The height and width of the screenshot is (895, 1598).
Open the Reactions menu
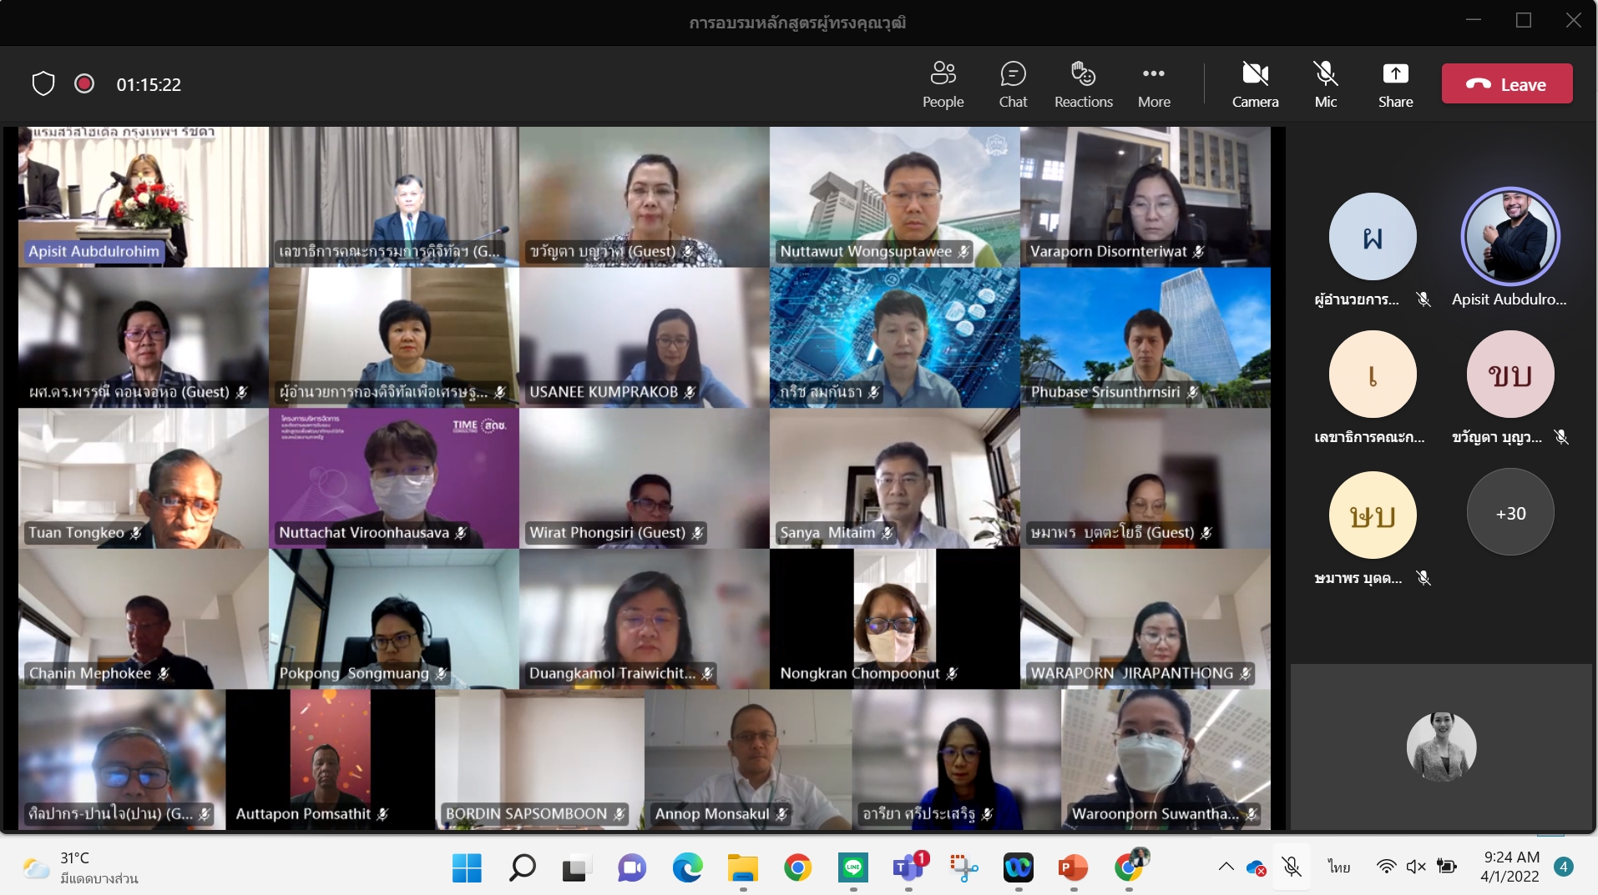point(1083,84)
